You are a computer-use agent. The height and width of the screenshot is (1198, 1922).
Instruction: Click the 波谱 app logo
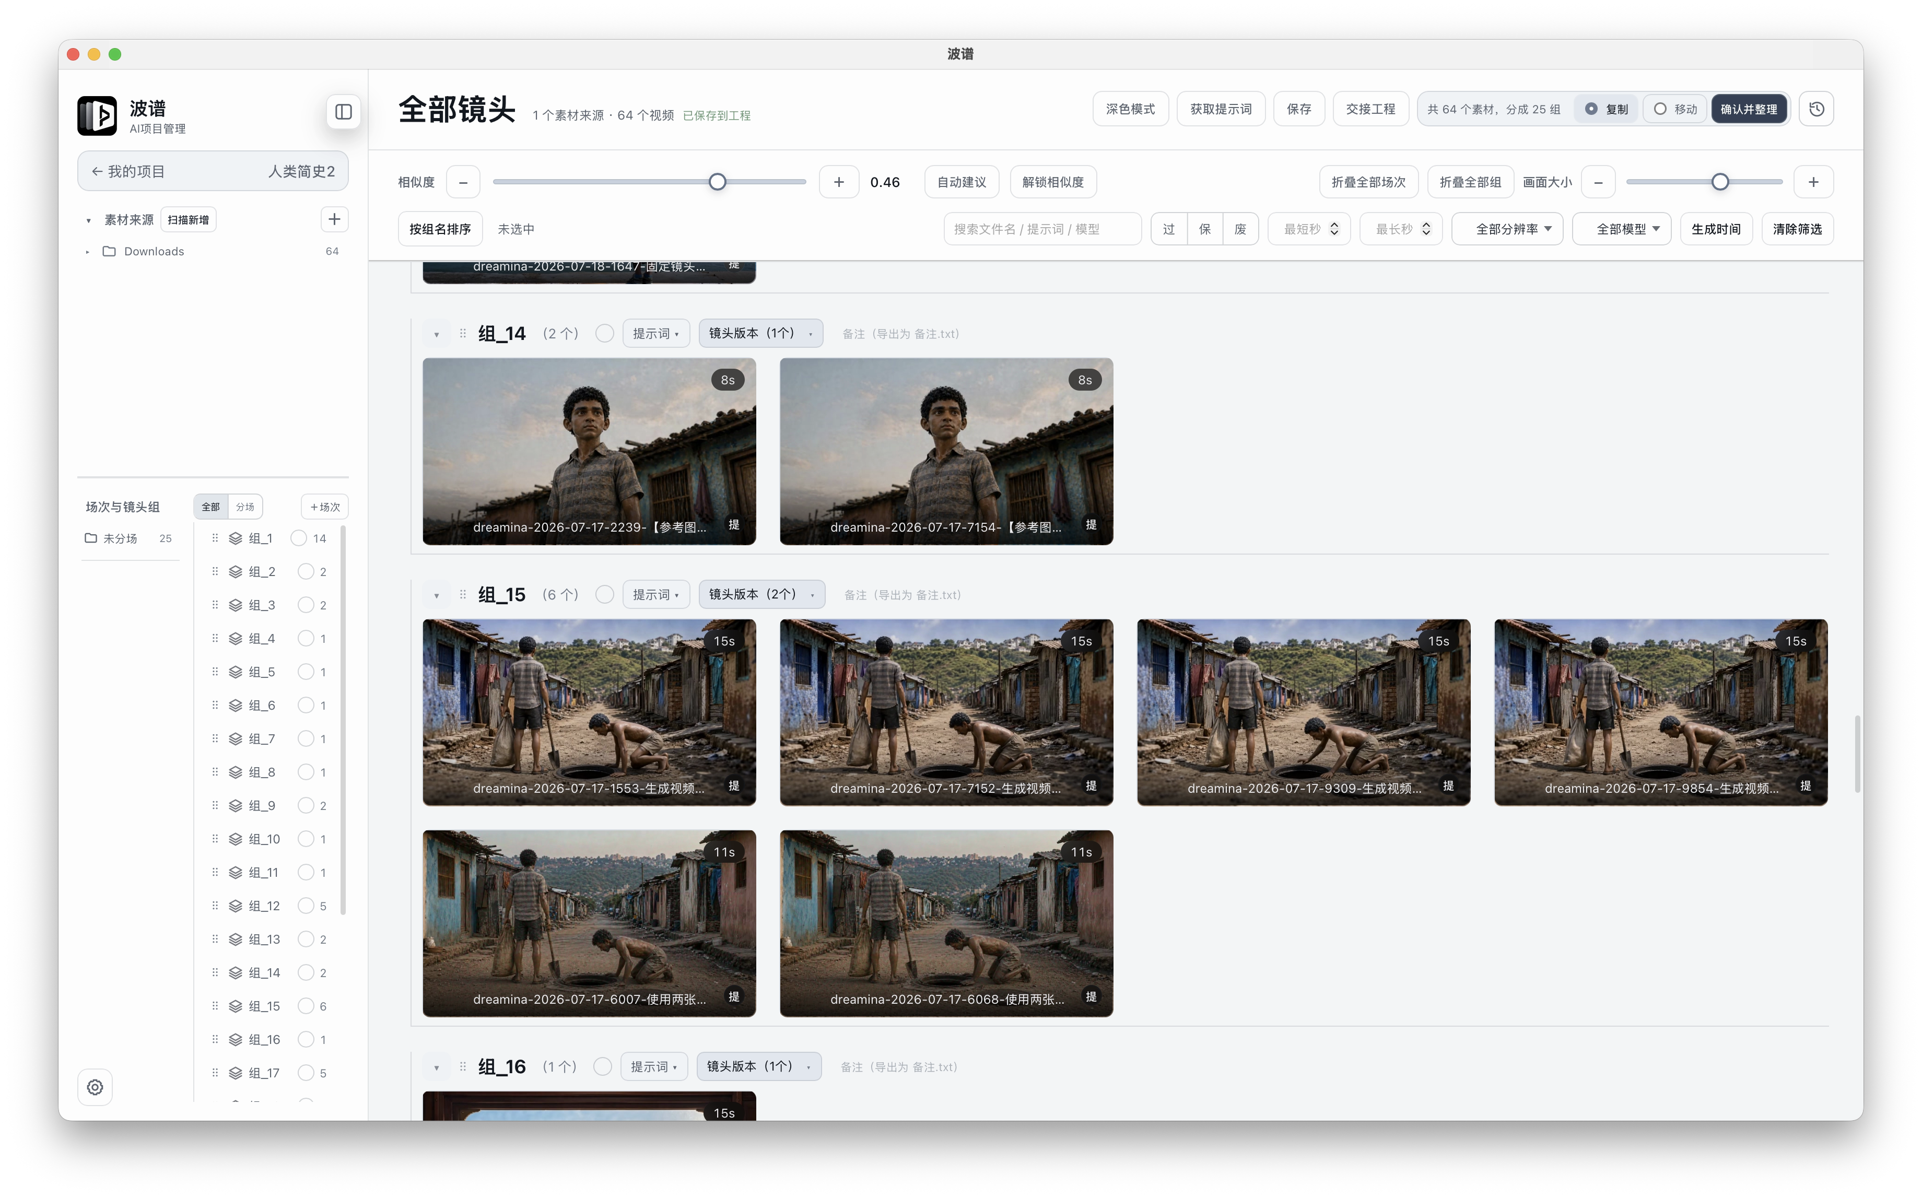click(x=97, y=116)
